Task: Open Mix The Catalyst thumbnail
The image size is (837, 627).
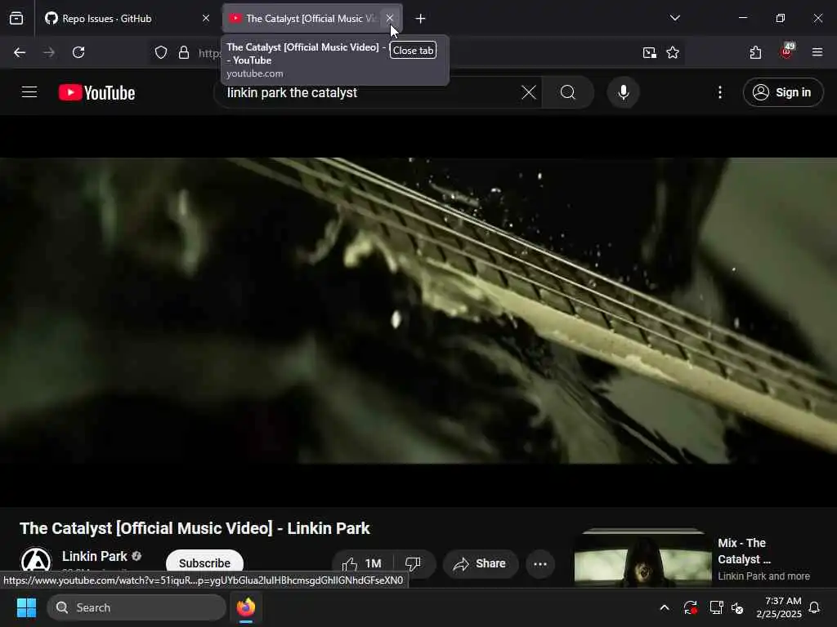Action: click(x=642, y=557)
